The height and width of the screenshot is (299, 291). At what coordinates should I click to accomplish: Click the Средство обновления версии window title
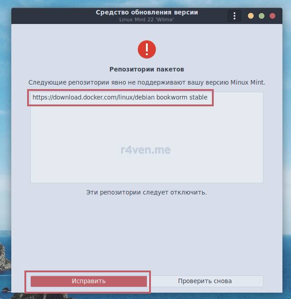pyautogui.click(x=147, y=12)
